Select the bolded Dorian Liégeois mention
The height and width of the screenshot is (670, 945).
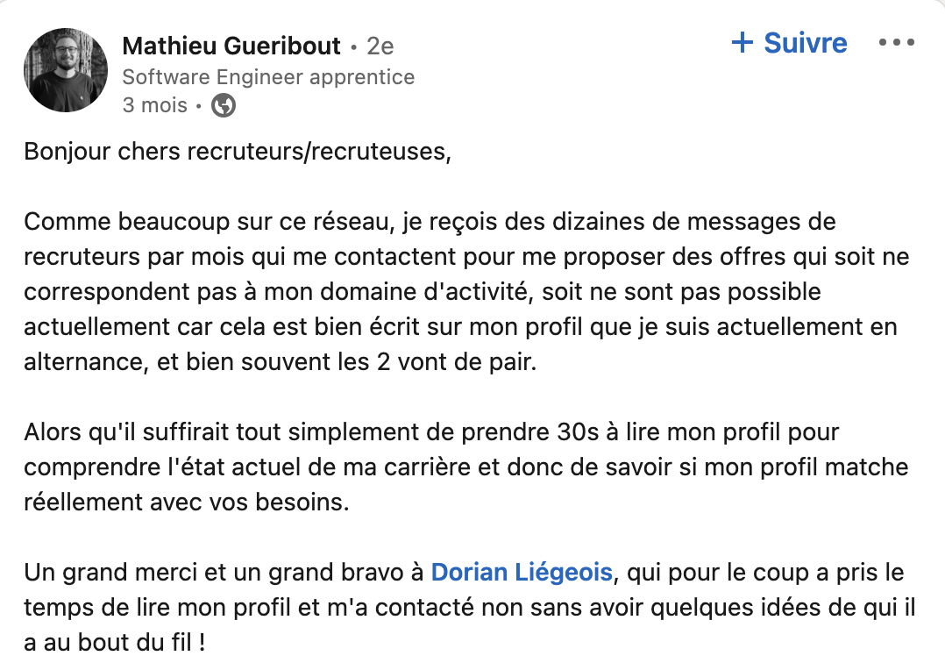click(x=521, y=572)
